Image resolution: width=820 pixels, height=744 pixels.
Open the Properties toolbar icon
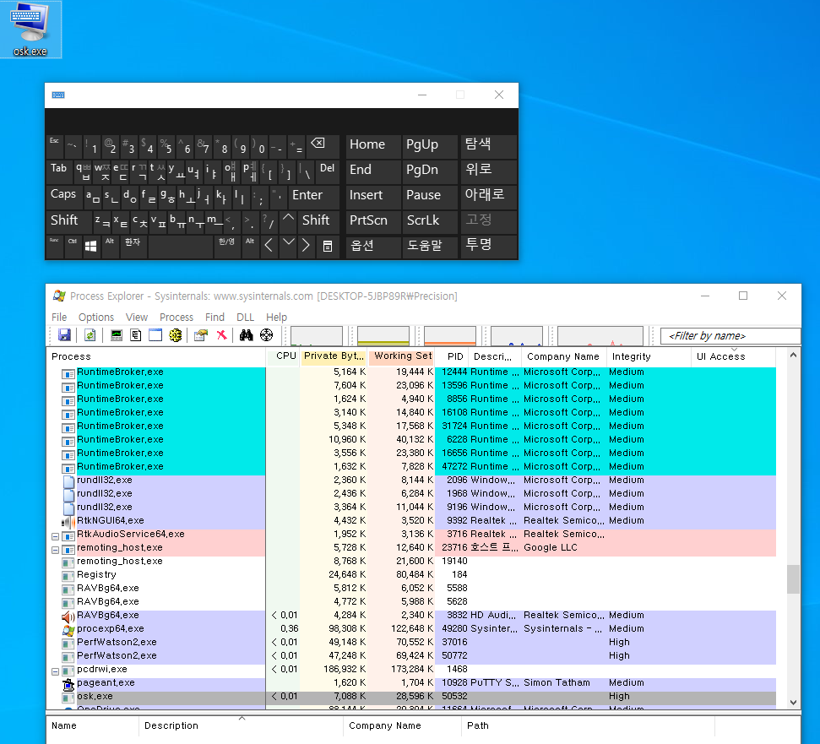tap(201, 335)
